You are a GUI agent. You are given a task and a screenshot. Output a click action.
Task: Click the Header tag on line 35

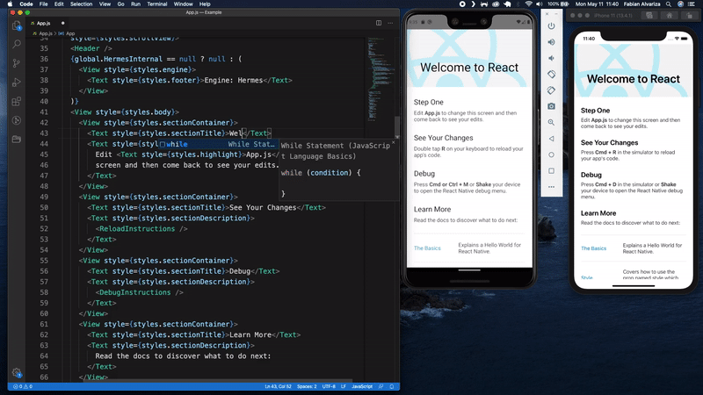tap(91, 48)
